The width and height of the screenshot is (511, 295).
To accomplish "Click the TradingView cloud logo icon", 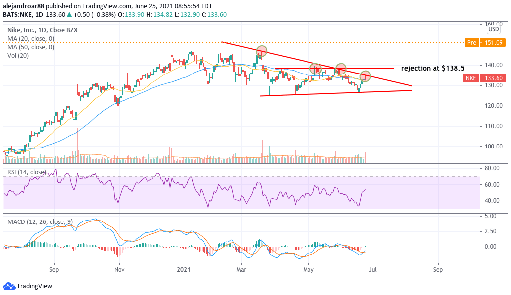I will point(9,286).
